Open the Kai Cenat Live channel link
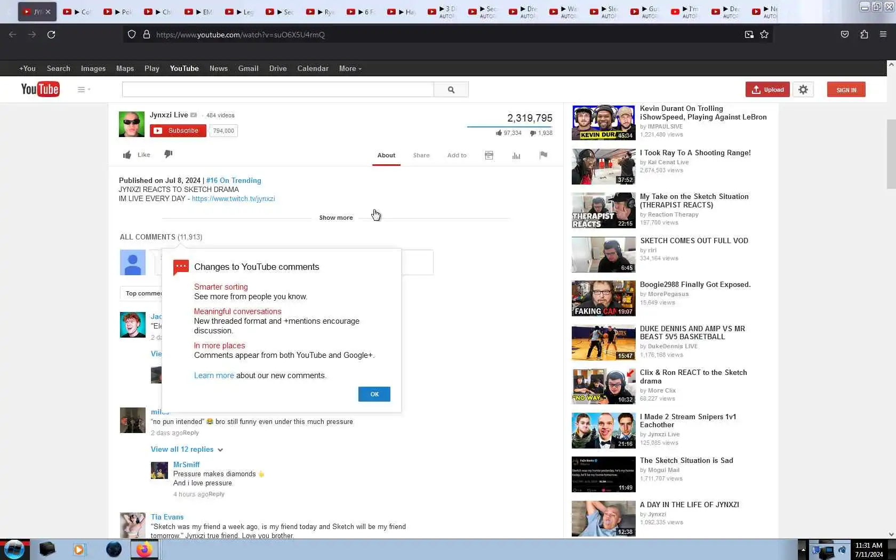The height and width of the screenshot is (560, 896). click(668, 162)
